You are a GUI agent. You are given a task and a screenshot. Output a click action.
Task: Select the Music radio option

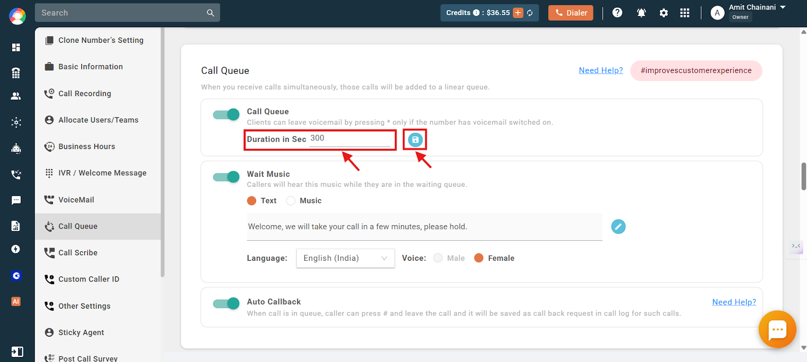pos(291,201)
